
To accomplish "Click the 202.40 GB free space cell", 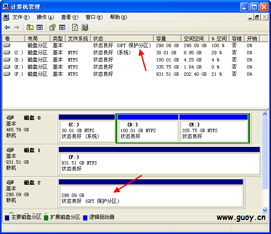I will [195, 74].
